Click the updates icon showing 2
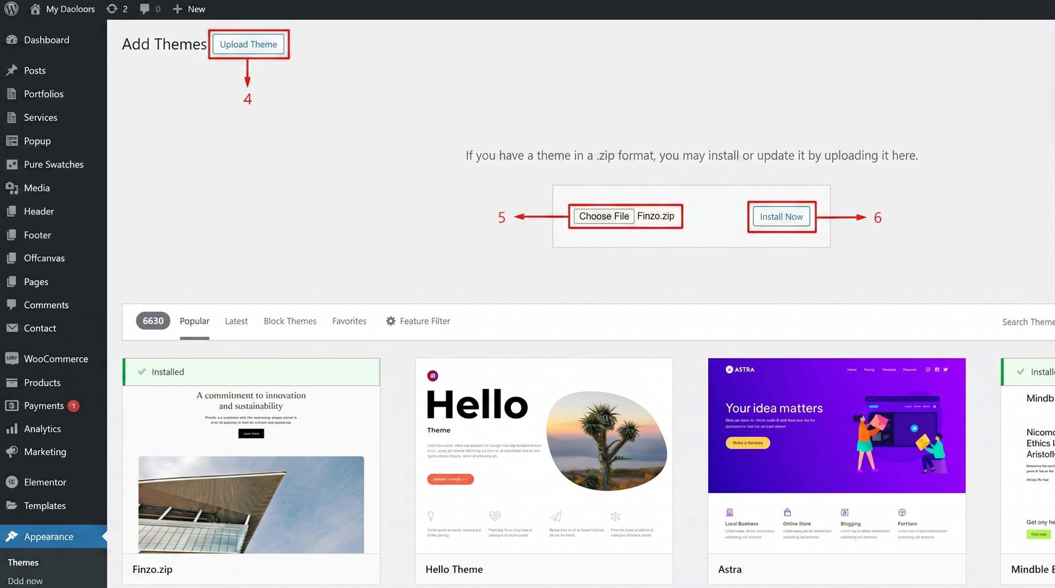Image resolution: width=1055 pixels, height=588 pixels. click(112, 9)
